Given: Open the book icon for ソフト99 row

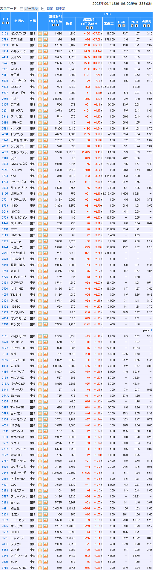Looking at the screenshot, I should click(x=40, y=57).
